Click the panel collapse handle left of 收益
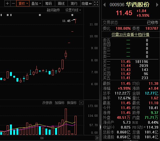The image size is (160, 141). click(x=101, y=127)
